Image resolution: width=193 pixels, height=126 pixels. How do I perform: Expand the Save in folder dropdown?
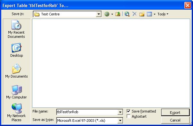[x=99, y=14]
